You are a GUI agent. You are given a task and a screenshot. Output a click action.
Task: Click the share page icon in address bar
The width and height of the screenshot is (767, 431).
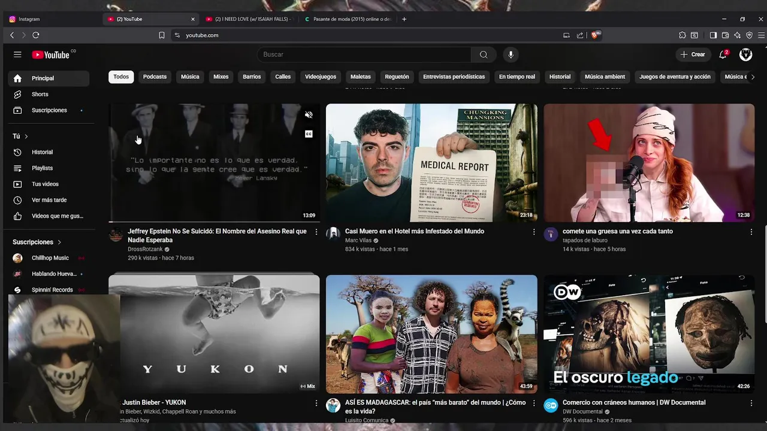(580, 35)
